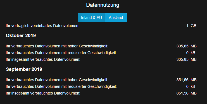Select October's total 305,85 MB value
Viewport: 207px width, 104px height.
[186, 60]
